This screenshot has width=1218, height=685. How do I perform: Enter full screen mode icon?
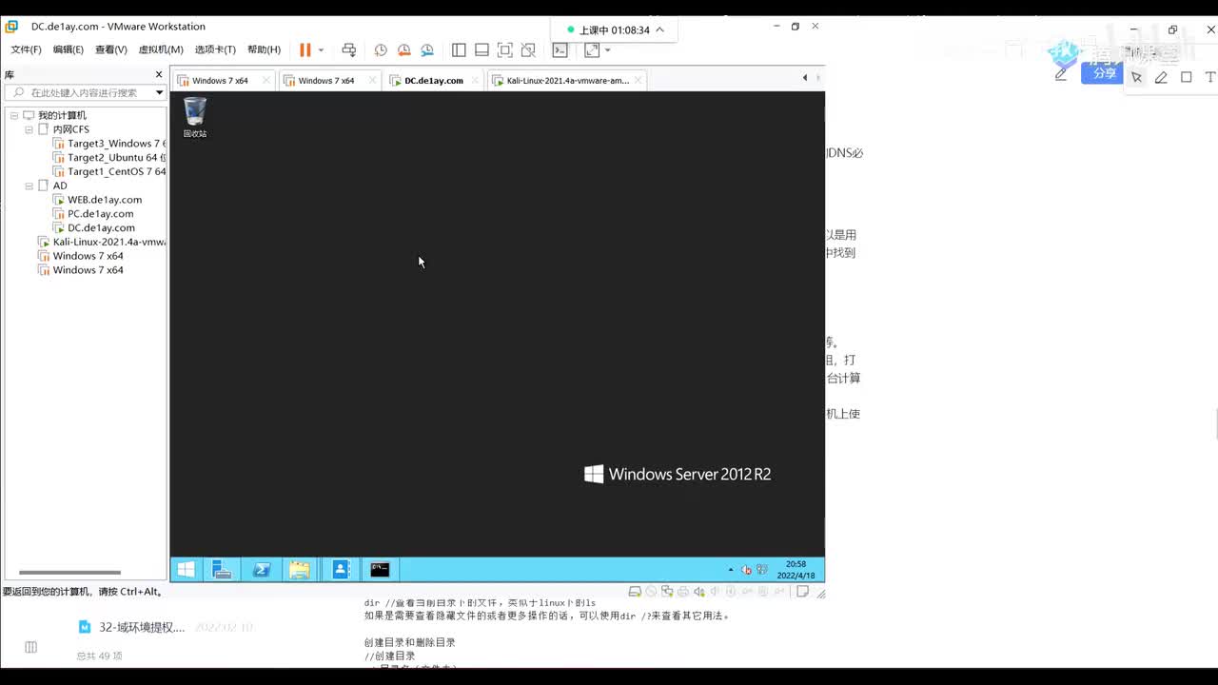point(504,49)
